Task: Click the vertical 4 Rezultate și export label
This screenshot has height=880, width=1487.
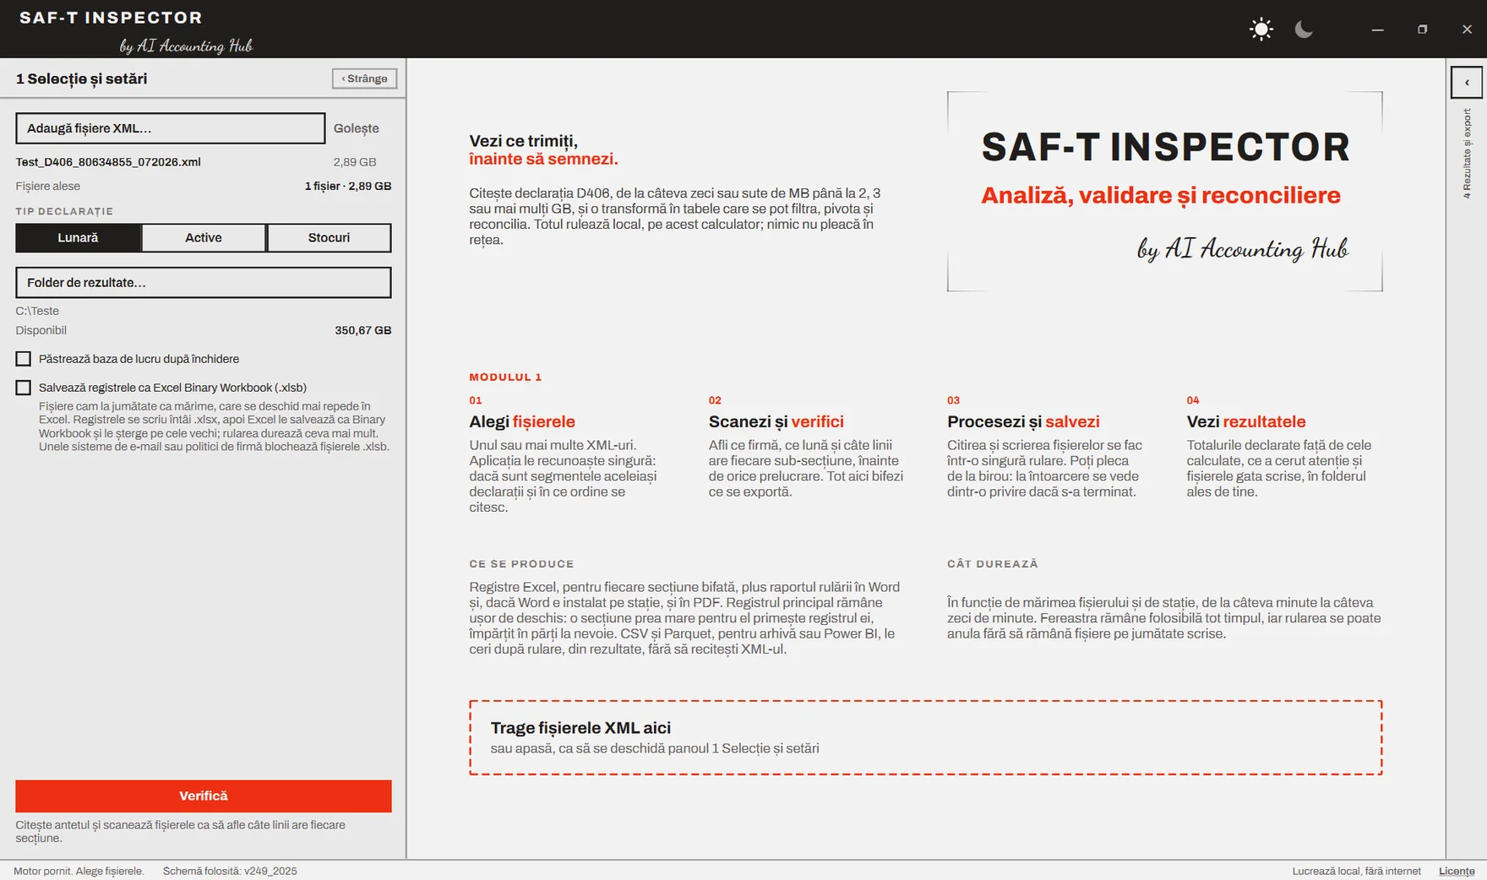Action: click(1468, 154)
